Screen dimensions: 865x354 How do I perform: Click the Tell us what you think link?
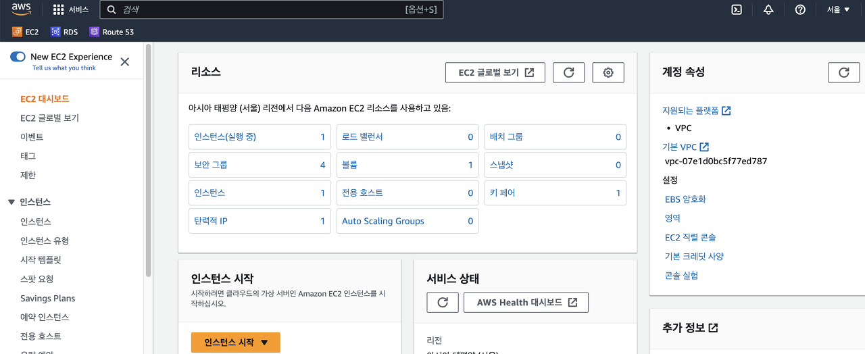click(64, 68)
